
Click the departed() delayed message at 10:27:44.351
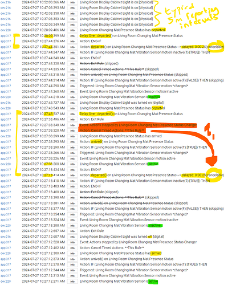152,47
